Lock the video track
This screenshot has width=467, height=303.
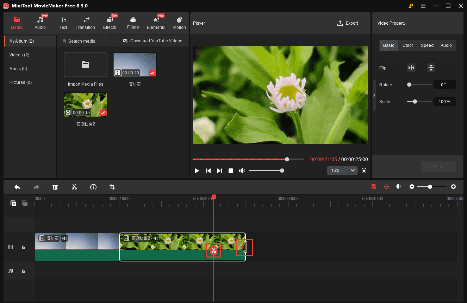pyautogui.click(x=23, y=247)
